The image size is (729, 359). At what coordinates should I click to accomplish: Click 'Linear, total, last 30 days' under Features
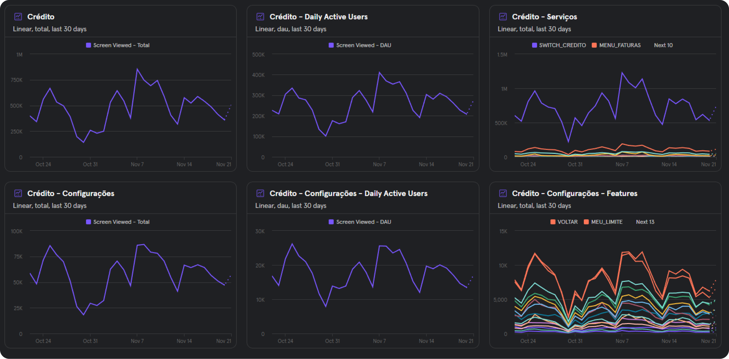coord(534,206)
